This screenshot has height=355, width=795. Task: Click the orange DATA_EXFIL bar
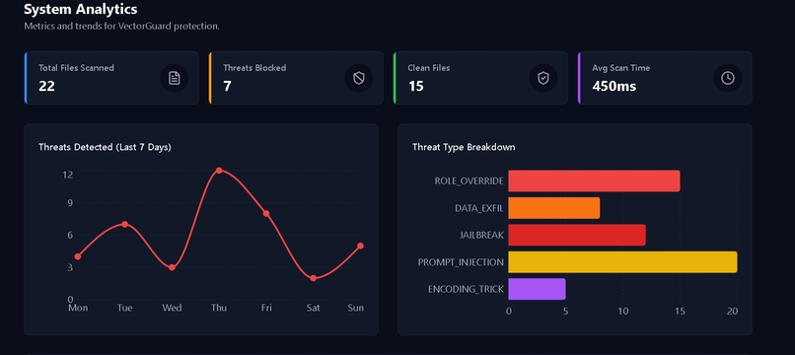click(x=553, y=208)
